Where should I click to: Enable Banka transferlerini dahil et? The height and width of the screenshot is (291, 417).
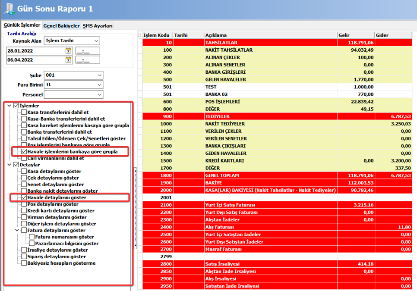pos(24,132)
